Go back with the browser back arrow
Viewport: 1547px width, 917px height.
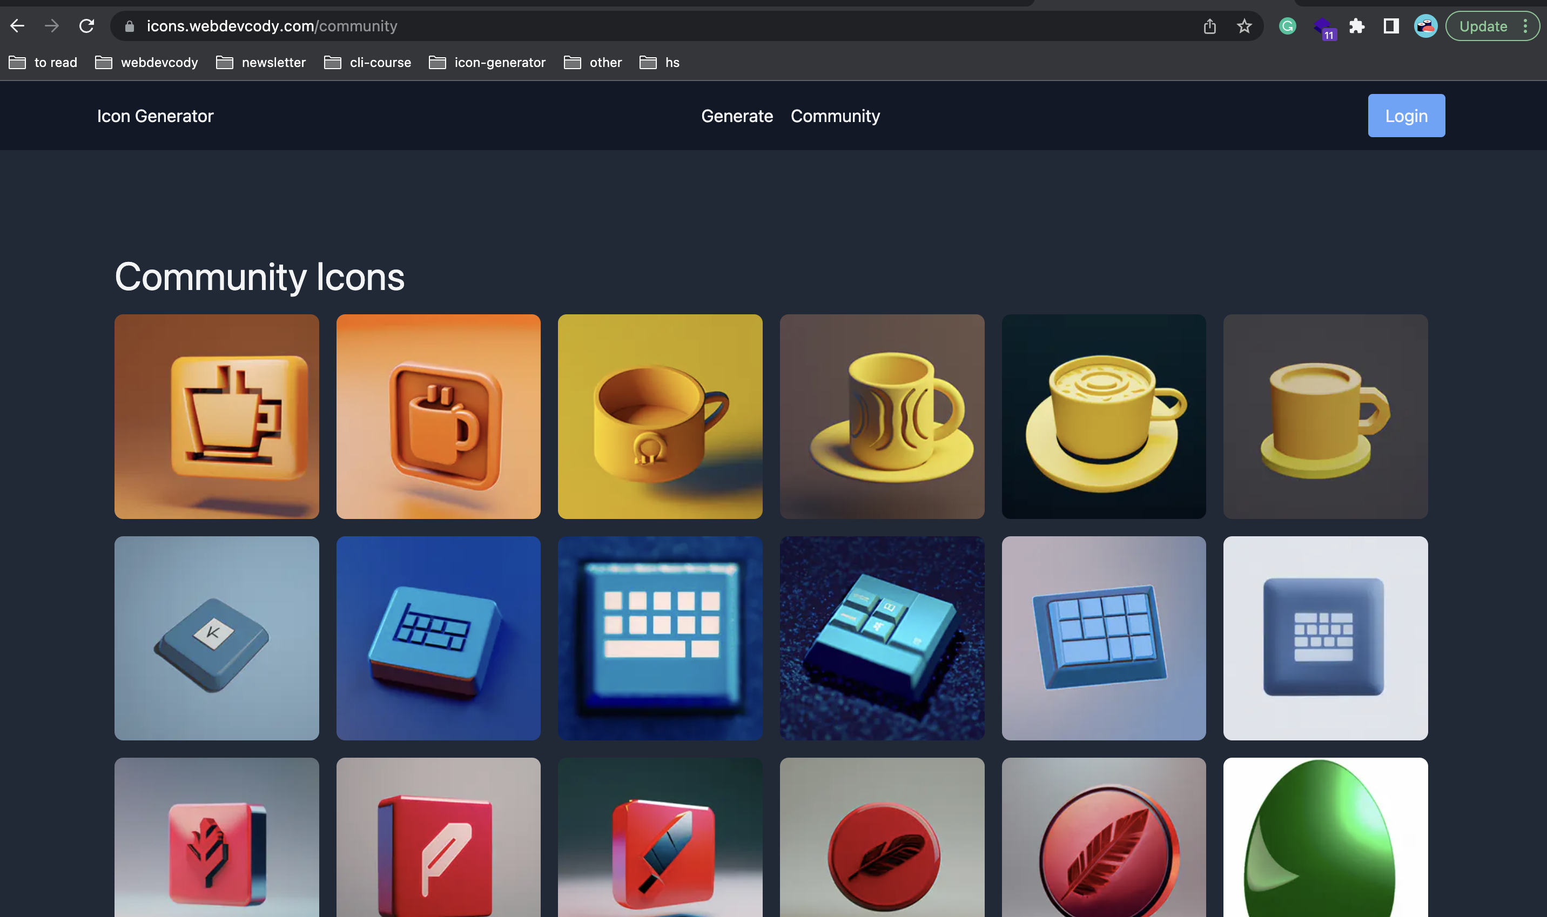pos(17,26)
